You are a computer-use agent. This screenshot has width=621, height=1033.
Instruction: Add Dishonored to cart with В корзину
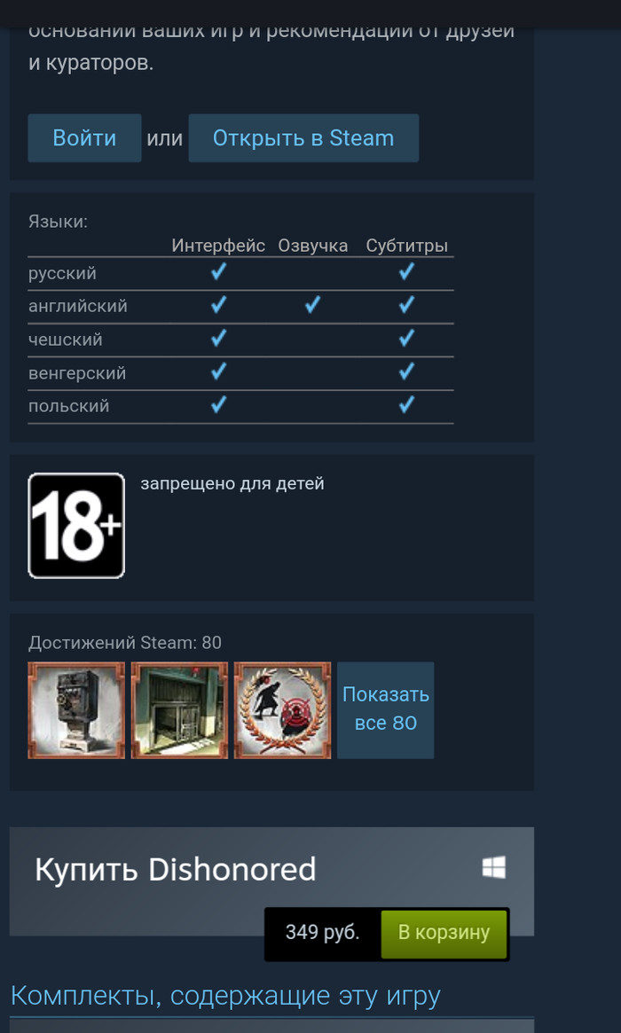point(444,934)
